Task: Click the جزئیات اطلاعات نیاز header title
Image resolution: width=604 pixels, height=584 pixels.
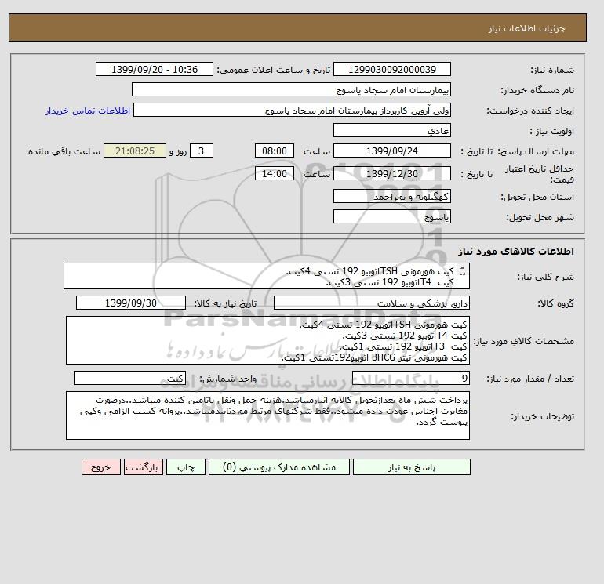Action: point(526,28)
